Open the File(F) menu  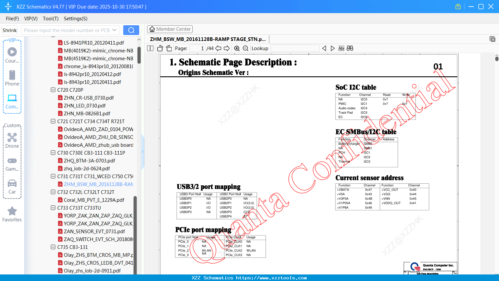(12, 19)
